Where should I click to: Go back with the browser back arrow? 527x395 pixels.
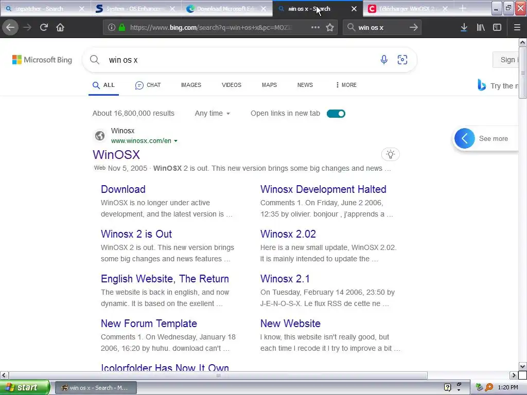pyautogui.click(x=10, y=27)
